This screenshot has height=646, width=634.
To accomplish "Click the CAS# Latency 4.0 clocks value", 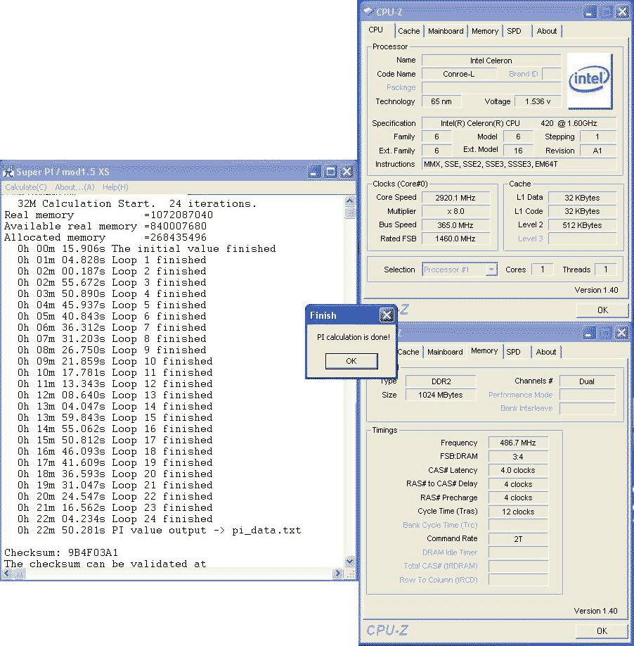I will coord(518,470).
